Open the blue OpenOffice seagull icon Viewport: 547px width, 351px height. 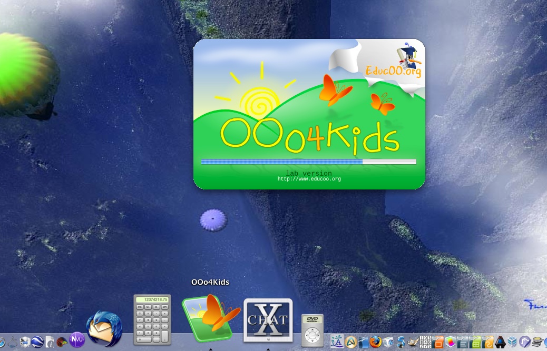[364, 342]
